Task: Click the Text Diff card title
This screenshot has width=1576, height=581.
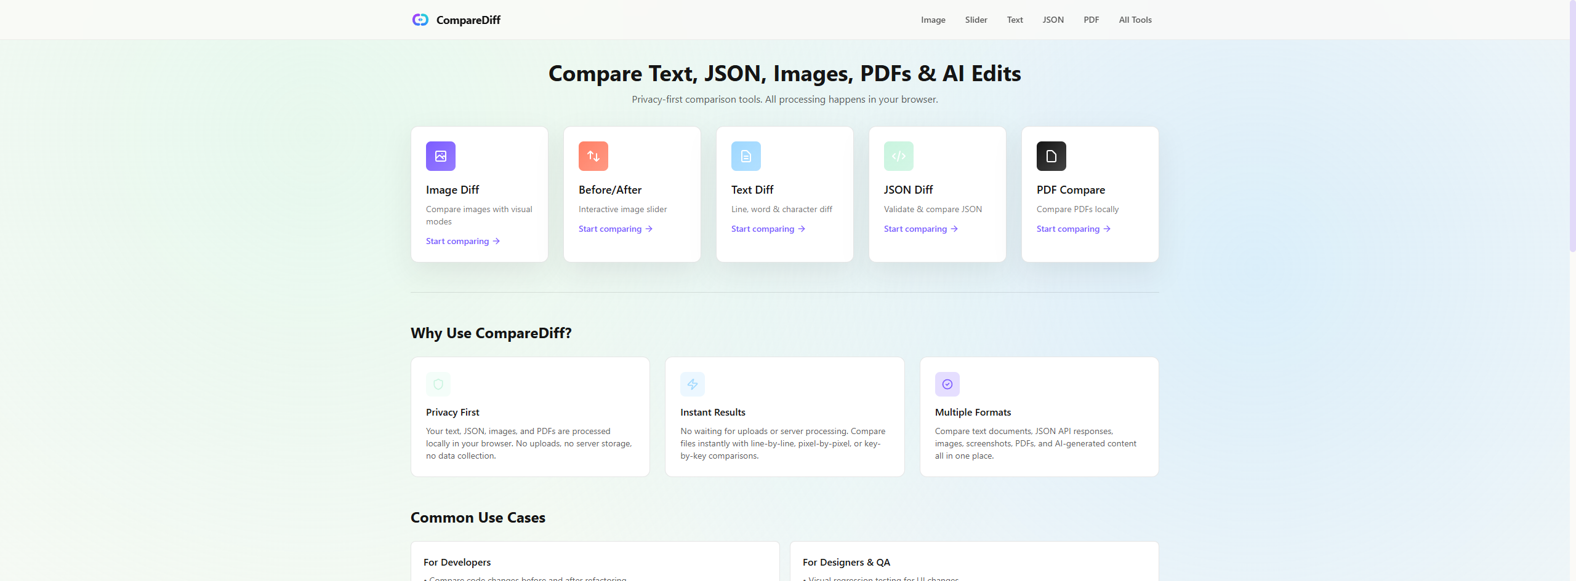Action: point(752,190)
